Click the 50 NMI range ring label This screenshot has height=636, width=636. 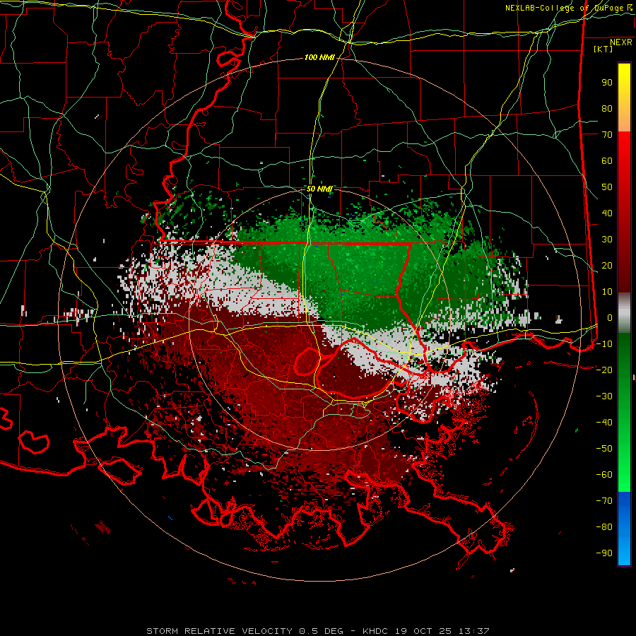319,189
